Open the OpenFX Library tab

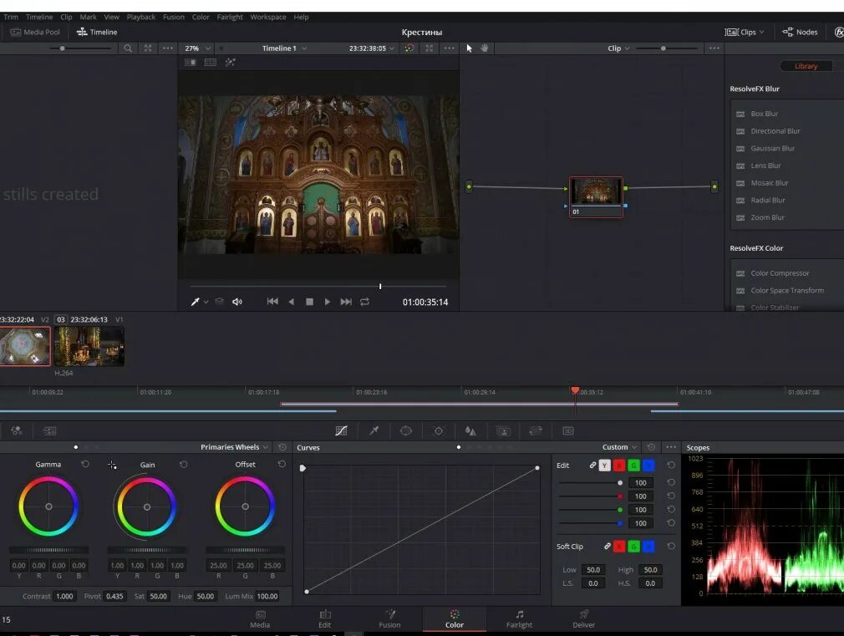(x=806, y=66)
